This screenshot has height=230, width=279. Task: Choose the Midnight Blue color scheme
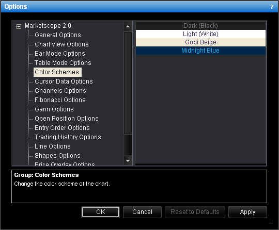point(200,51)
